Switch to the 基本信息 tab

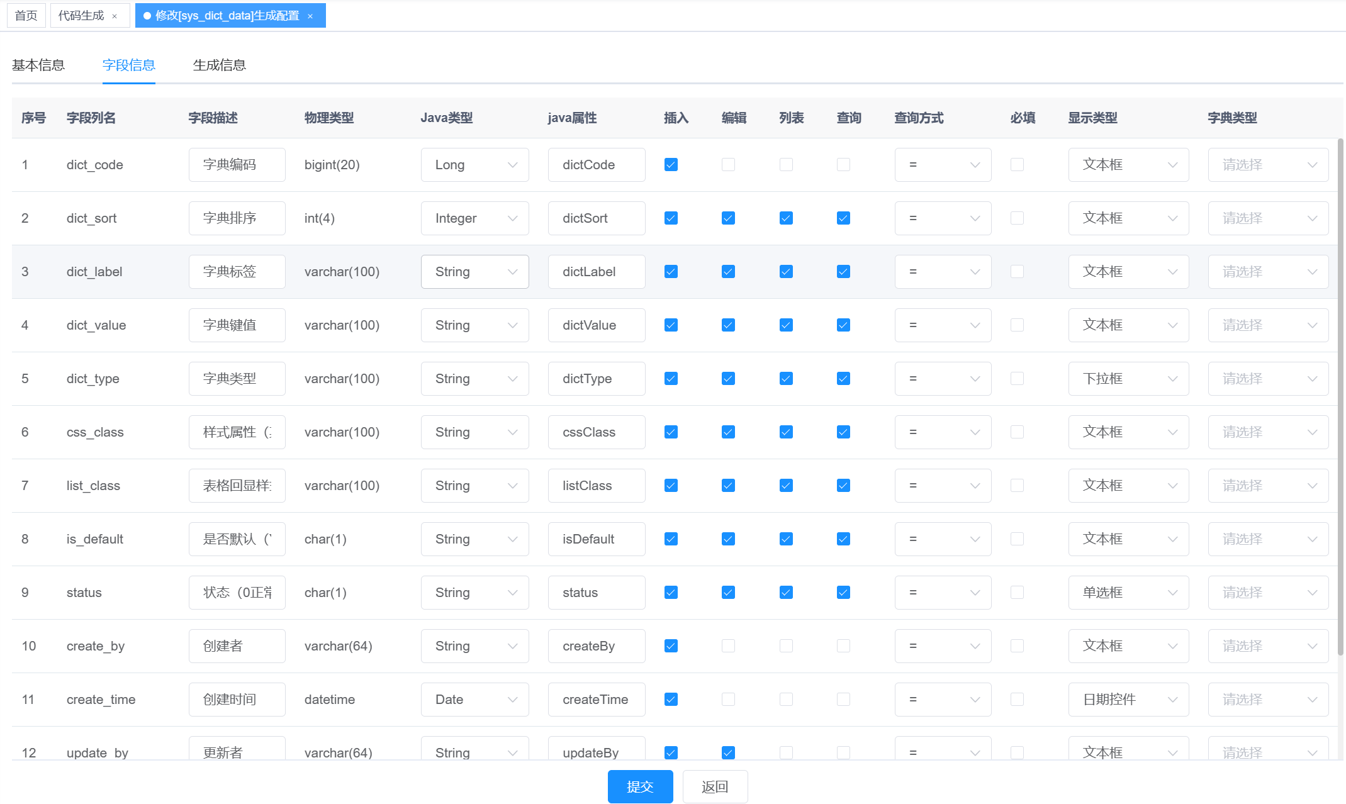coord(38,65)
